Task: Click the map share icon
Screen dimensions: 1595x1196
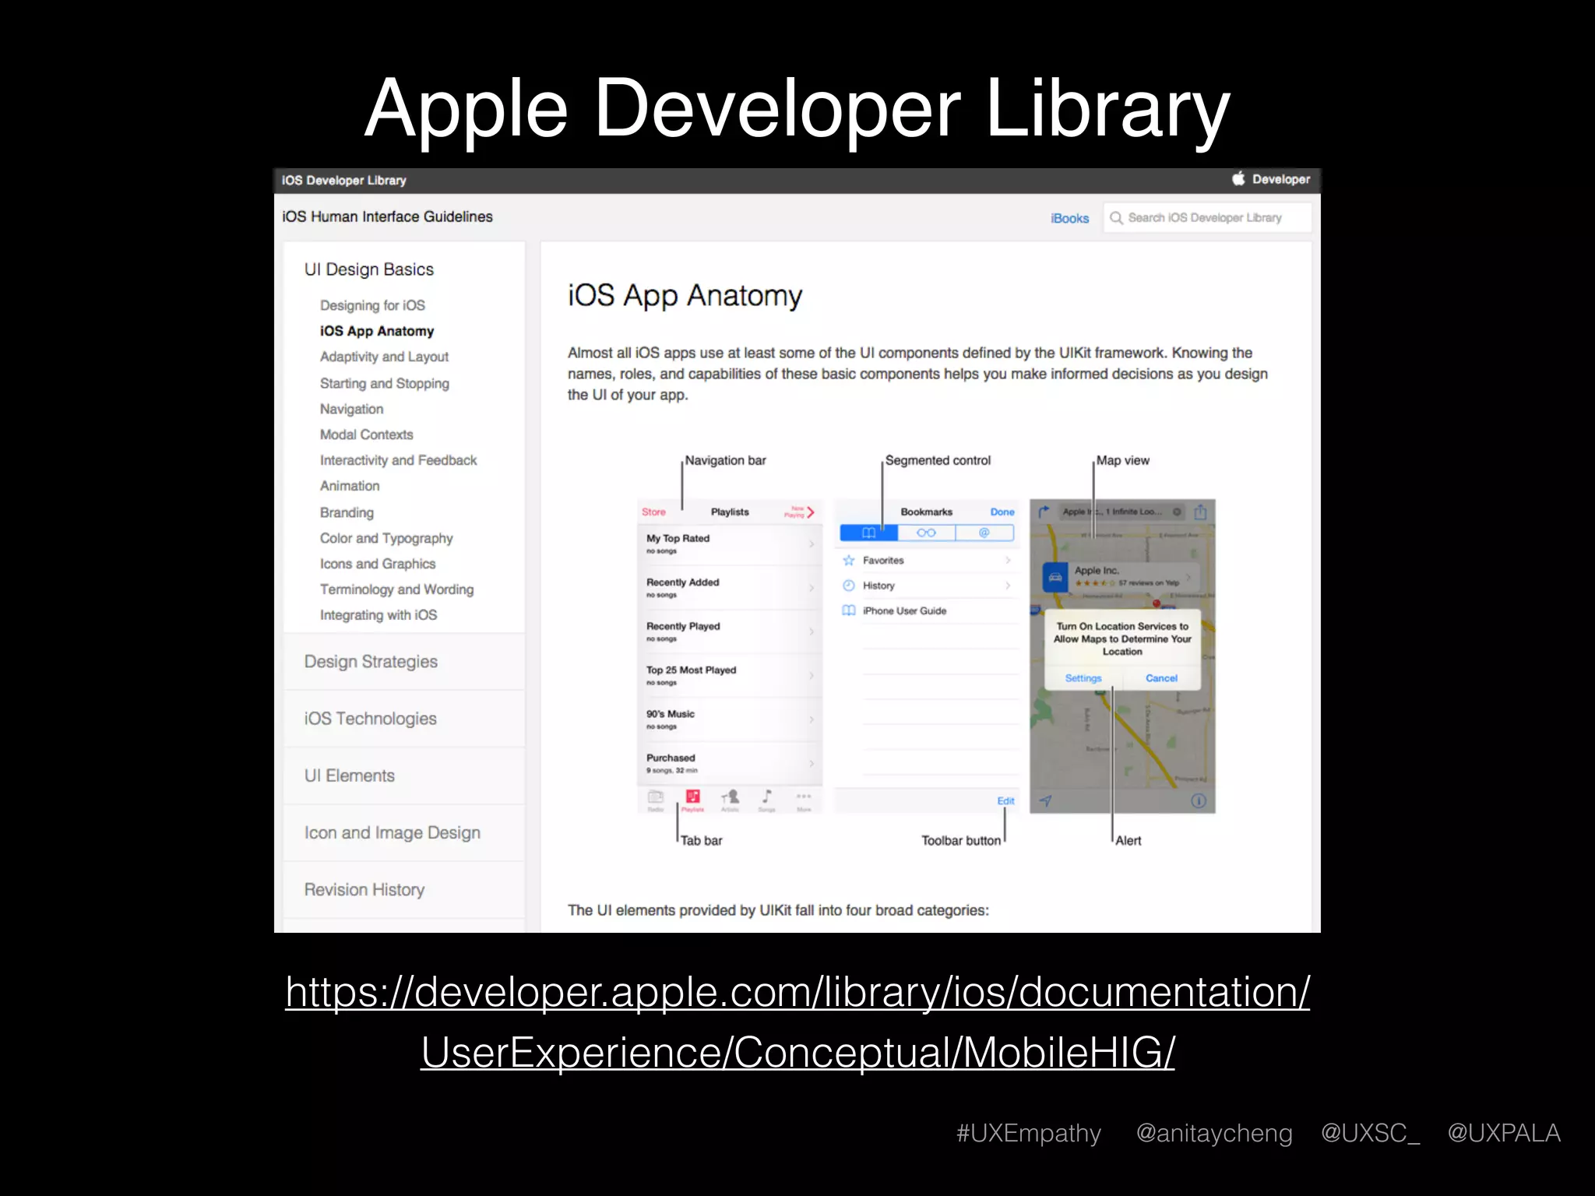Action: tap(1200, 512)
